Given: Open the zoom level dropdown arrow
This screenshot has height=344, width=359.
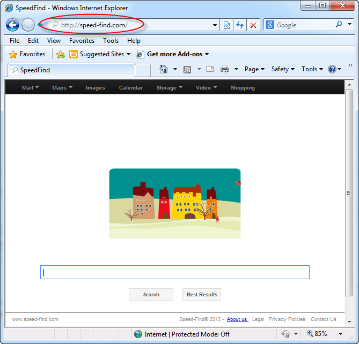Looking at the screenshot, I should 340,334.
